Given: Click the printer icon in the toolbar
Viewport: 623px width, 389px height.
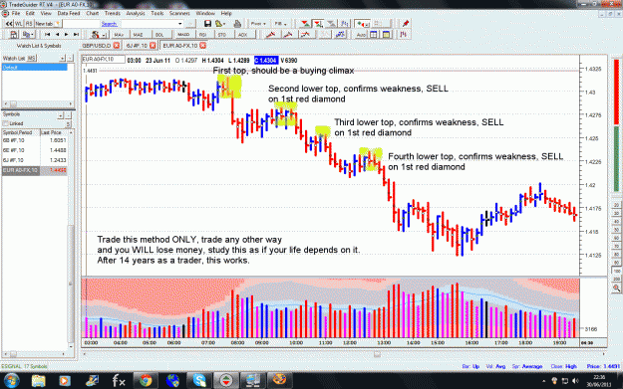Looking at the screenshot, I should pyautogui.click(x=237, y=24).
